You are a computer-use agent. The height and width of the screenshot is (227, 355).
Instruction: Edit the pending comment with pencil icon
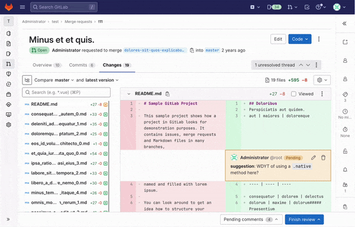tap(314, 158)
